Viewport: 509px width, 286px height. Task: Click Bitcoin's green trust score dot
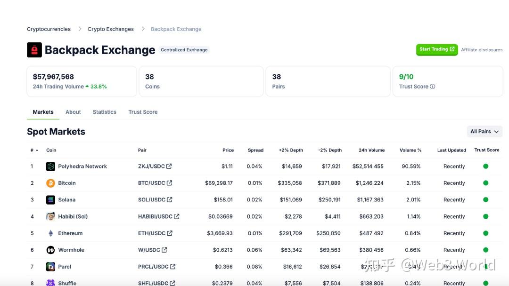(485, 183)
